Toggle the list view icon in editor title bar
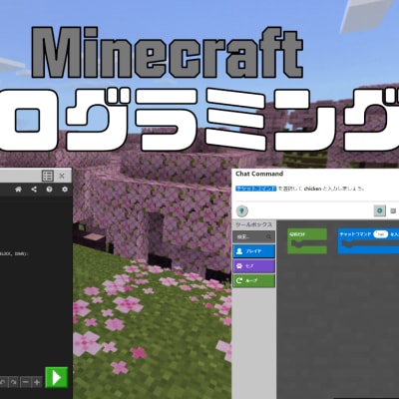Image resolution: width=399 pixels, height=399 pixels. tap(48, 176)
